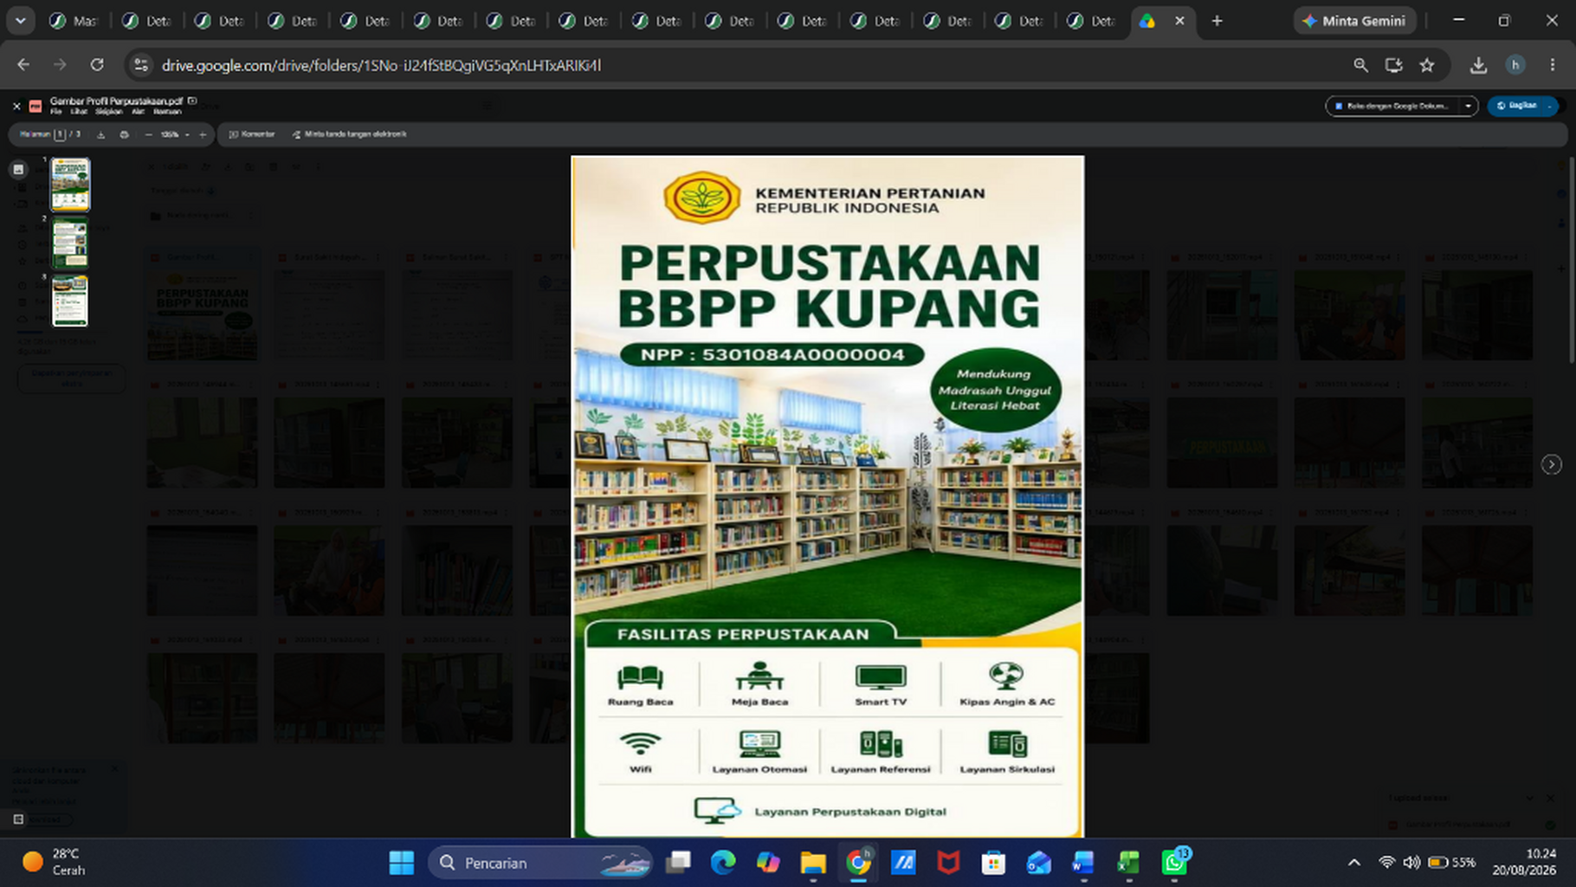Open File Explorer from taskbar
The image size is (1576, 887).
coord(813,863)
